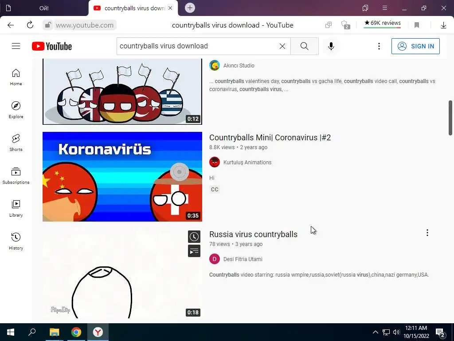Open the Russia virus drawing thumbnail
The width and height of the screenshot is (454, 341).
point(122,274)
